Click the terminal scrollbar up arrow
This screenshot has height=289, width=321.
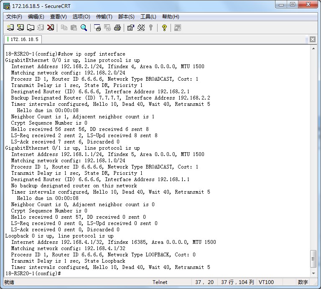pos(313,49)
